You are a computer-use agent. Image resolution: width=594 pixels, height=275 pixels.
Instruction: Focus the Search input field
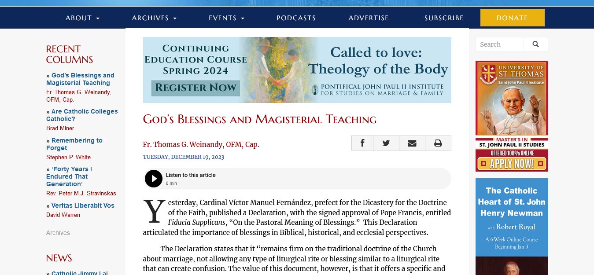(x=500, y=44)
